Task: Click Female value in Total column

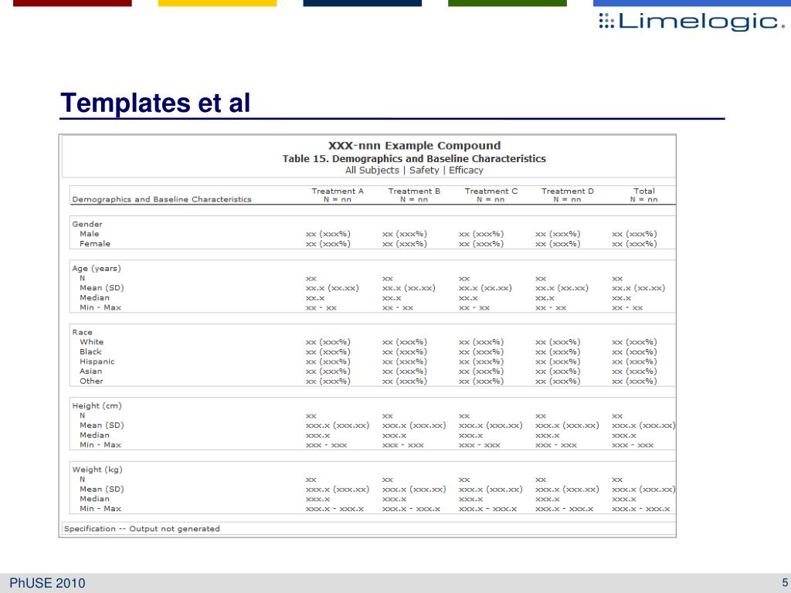Action: pos(634,244)
